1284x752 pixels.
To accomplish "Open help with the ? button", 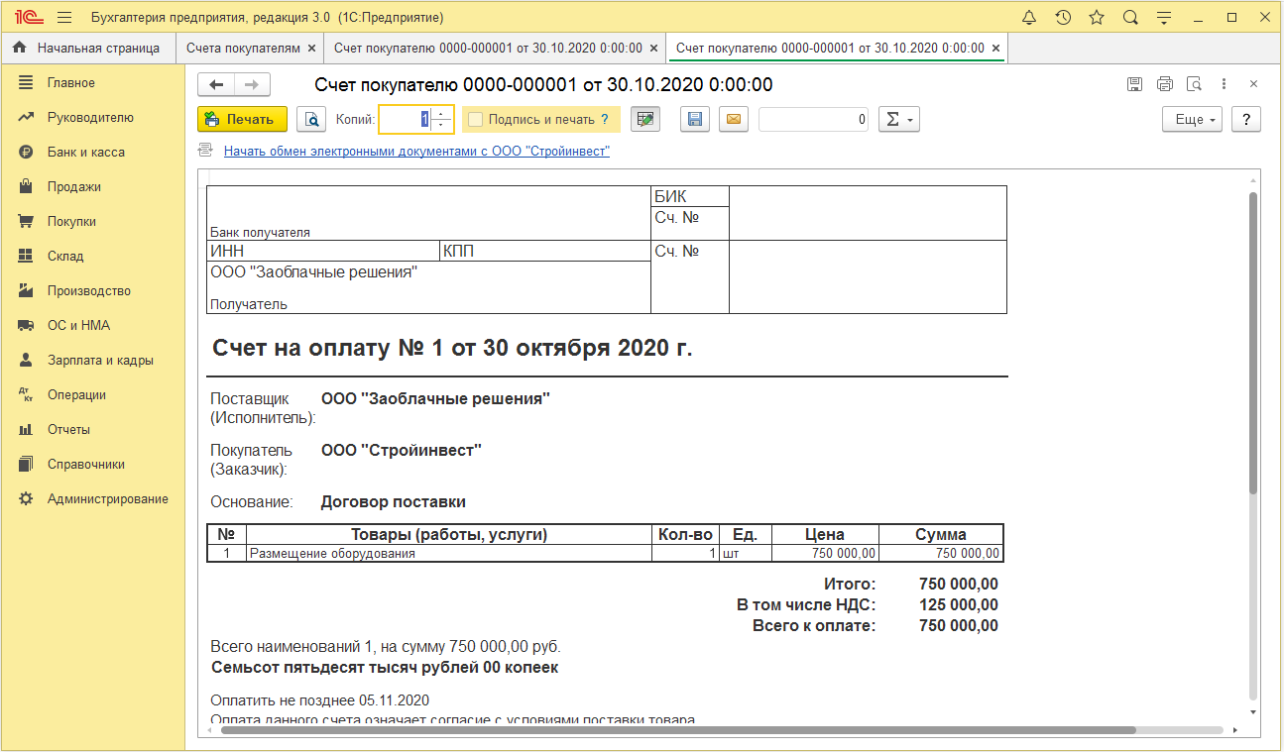I will coord(1246,119).
